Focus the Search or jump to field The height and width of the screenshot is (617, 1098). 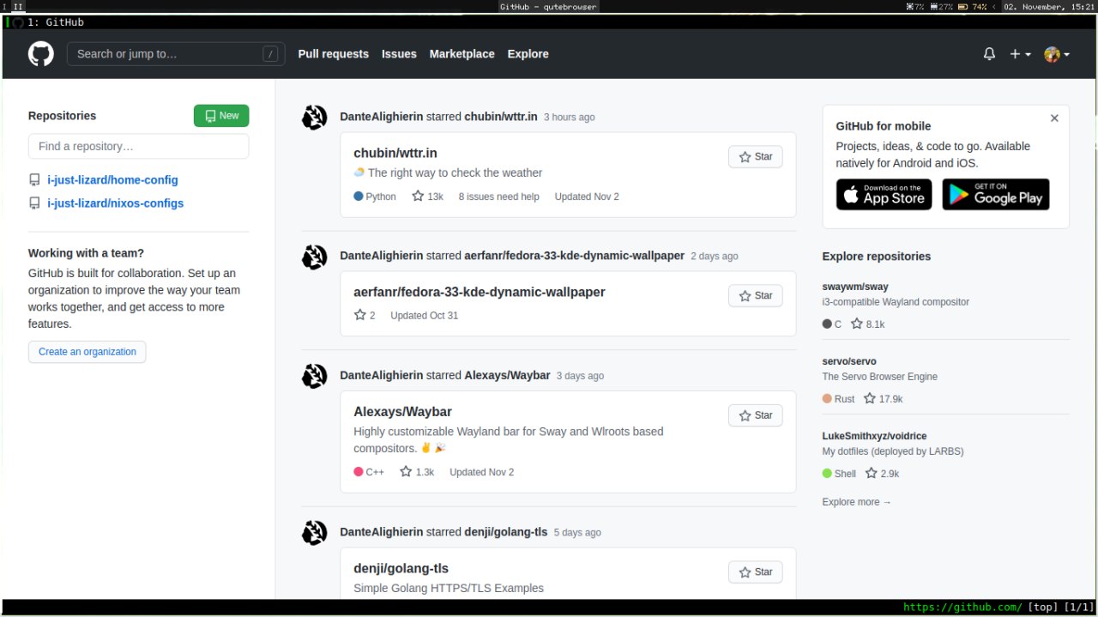[176, 54]
